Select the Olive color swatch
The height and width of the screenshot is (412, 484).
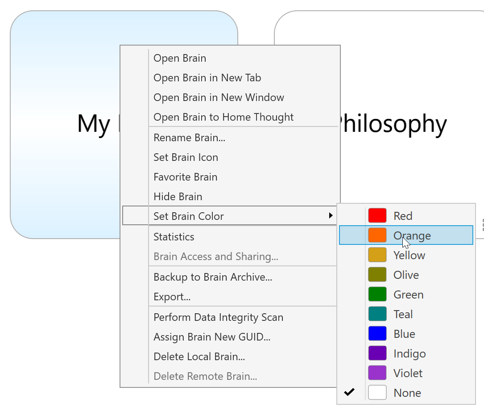tap(377, 275)
